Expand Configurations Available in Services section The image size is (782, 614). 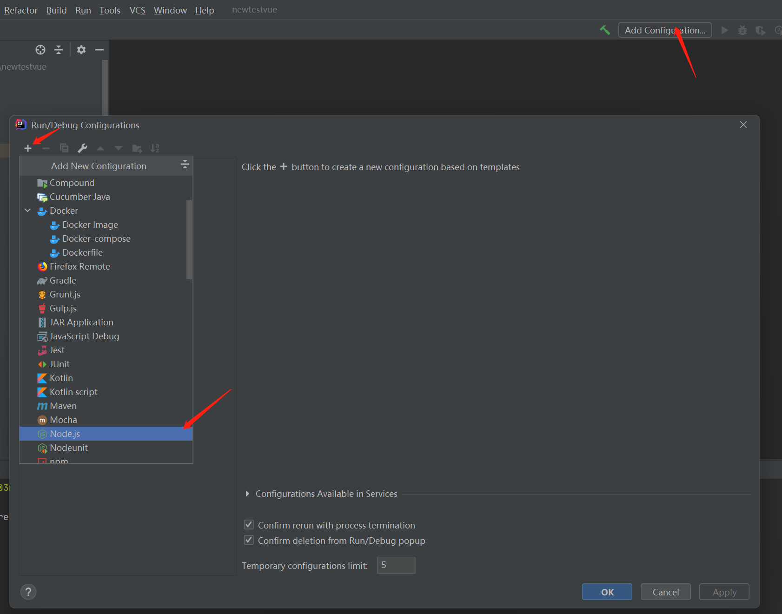[247, 494]
